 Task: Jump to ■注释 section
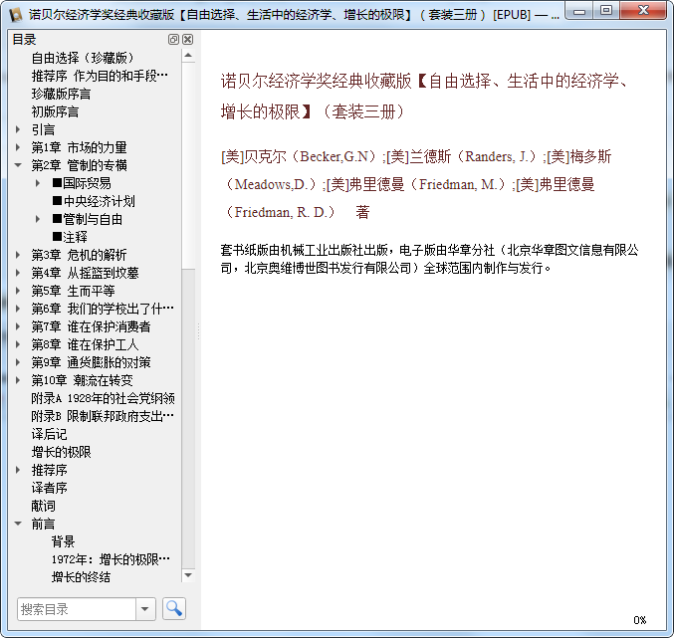click(70, 237)
